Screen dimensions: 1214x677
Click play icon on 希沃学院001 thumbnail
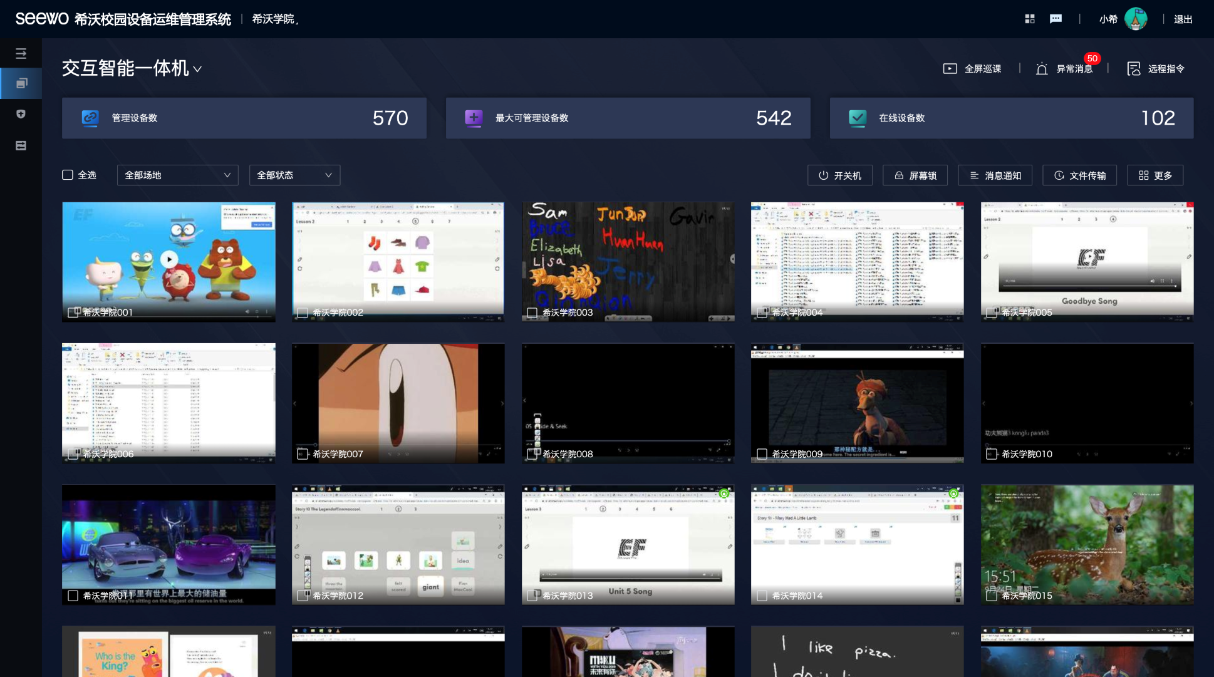pyautogui.click(x=169, y=259)
